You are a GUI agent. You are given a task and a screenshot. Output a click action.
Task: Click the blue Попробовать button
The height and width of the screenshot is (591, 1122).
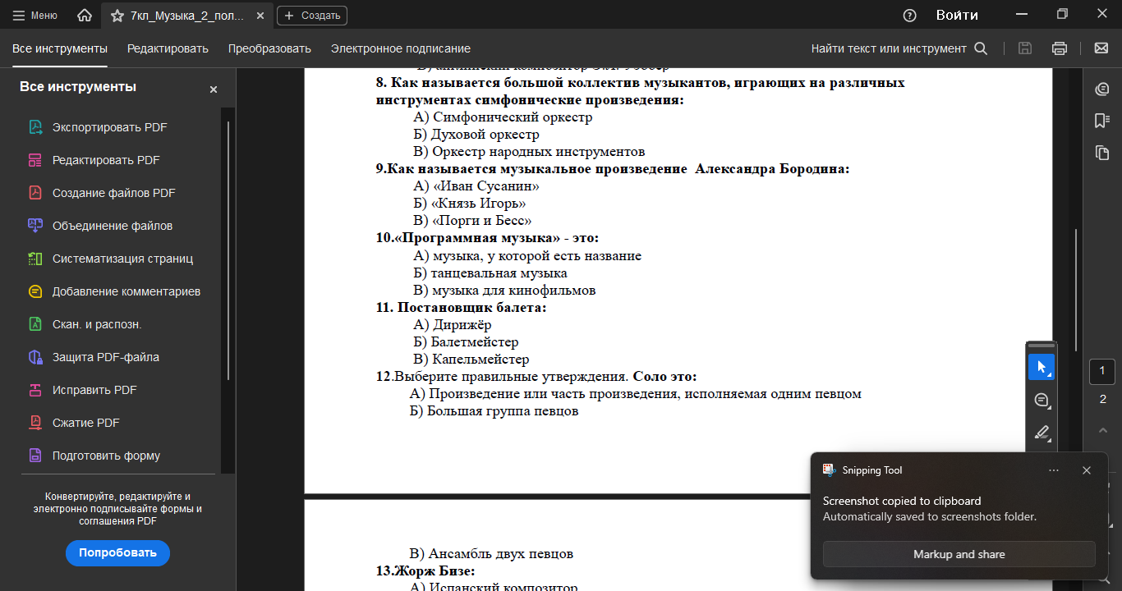click(x=117, y=552)
